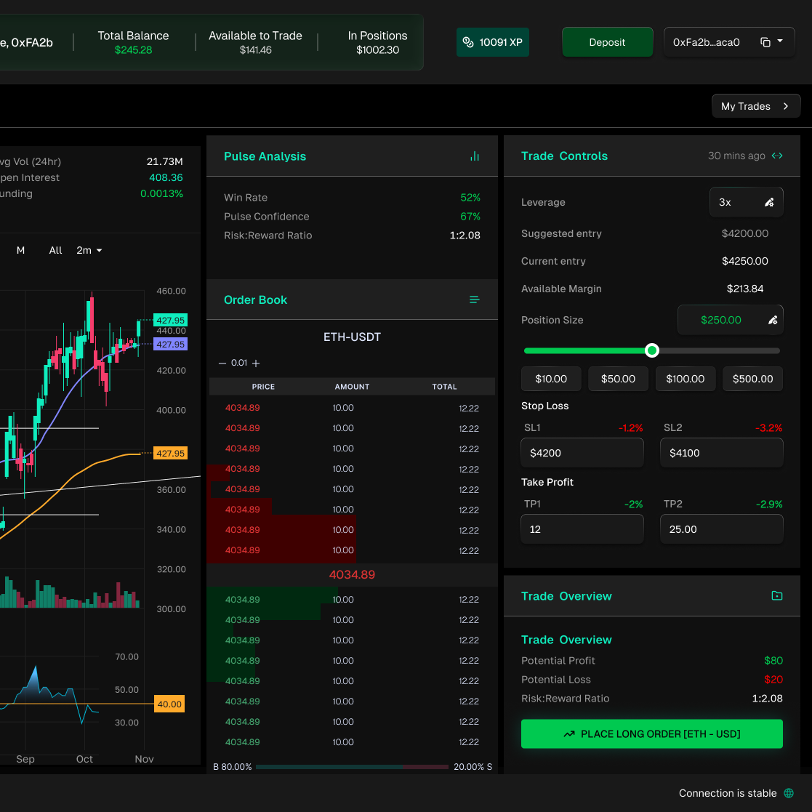Click the SL1 stop loss input field
This screenshot has height=812, width=812.
582,453
